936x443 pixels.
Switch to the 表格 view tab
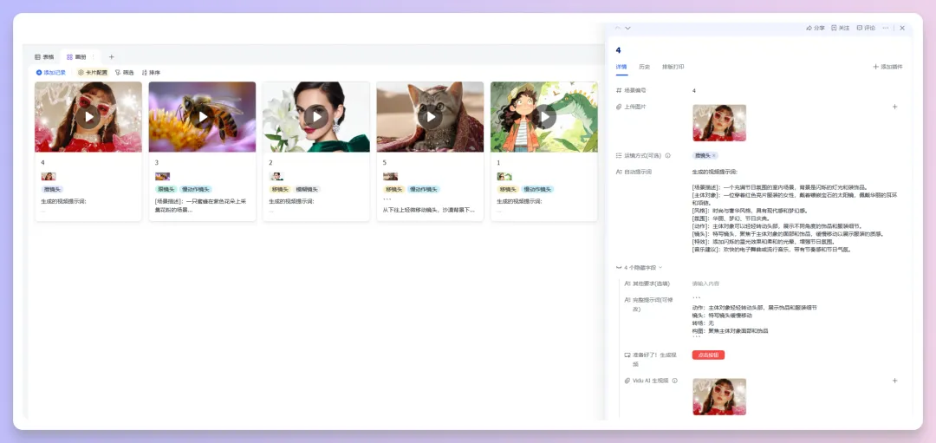(44, 56)
